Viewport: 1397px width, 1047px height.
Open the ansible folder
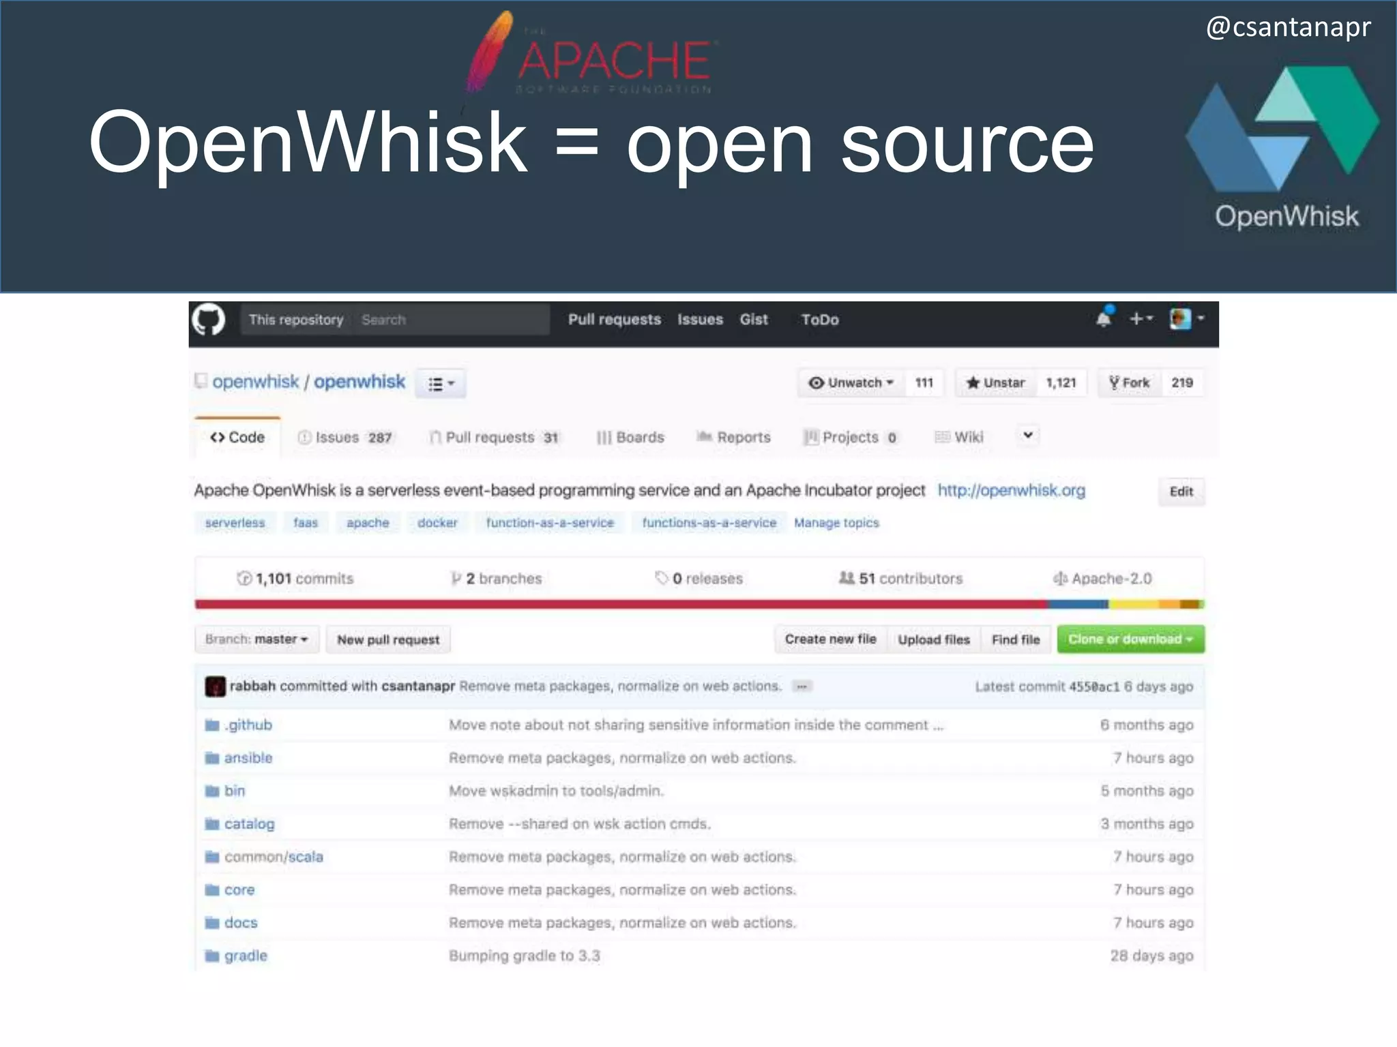[x=248, y=758]
